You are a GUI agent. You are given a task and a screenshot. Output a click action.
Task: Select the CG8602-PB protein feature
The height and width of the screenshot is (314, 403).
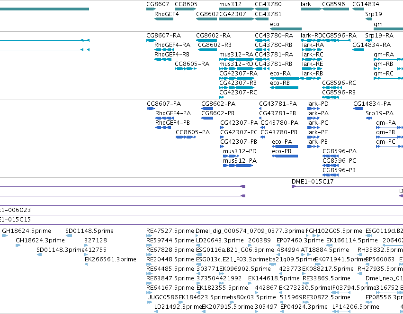[207, 118]
